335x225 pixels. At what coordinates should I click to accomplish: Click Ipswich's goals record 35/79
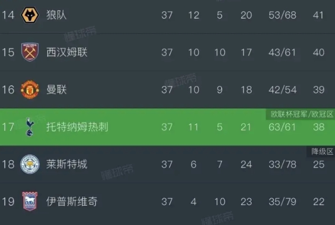(x=283, y=202)
